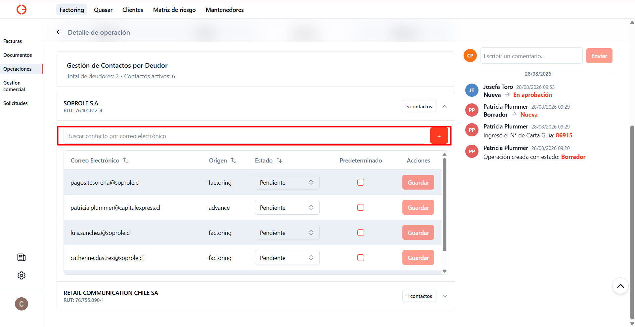Open Estado dropdown for patricia.plummer@capitalexpress.cl
The image size is (635, 327).
pos(287,207)
